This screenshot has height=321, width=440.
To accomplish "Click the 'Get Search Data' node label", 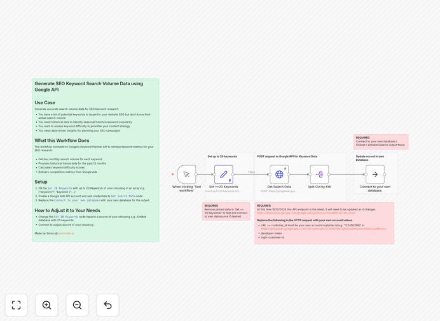I will click(279, 187).
